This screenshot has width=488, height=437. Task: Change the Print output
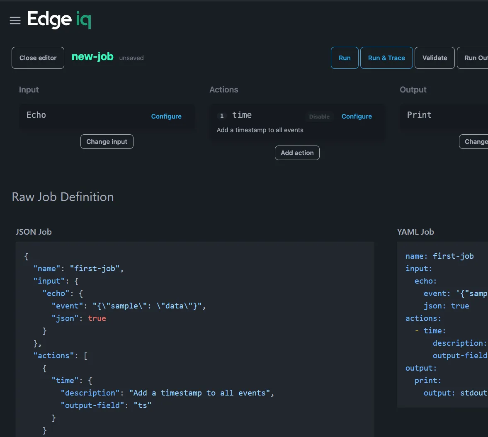click(x=473, y=142)
